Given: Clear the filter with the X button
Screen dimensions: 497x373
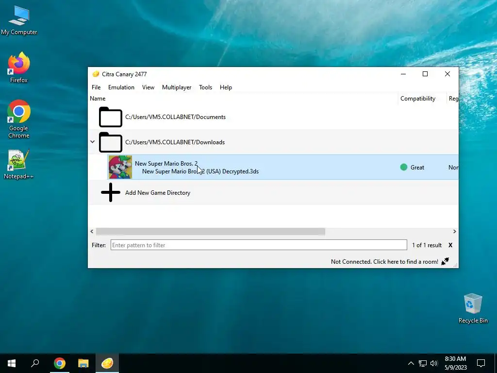Looking at the screenshot, I should 450,245.
